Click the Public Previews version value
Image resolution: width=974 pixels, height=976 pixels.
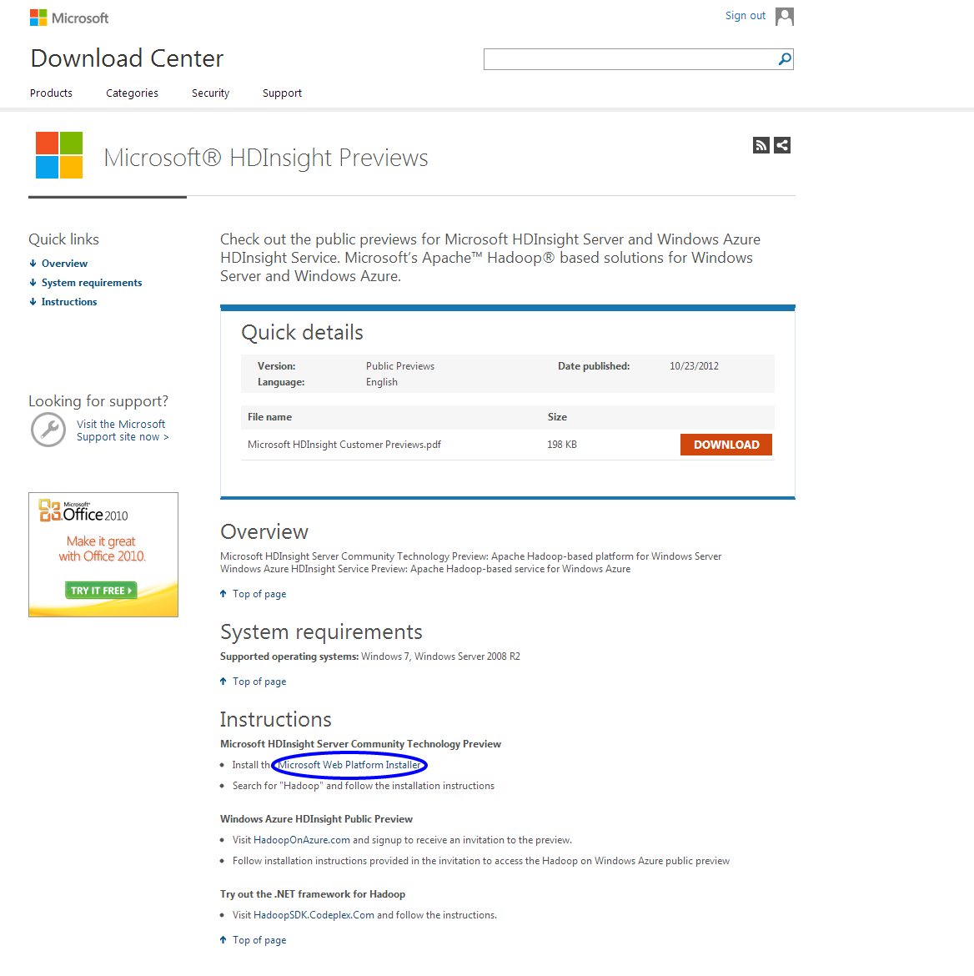pyautogui.click(x=400, y=366)
